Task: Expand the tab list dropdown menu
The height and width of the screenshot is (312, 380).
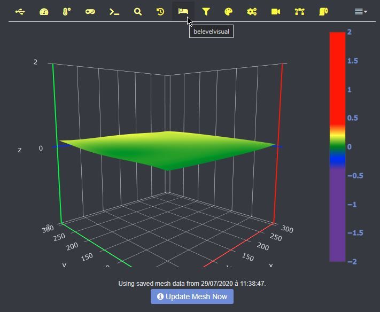Action: point(361,11)
